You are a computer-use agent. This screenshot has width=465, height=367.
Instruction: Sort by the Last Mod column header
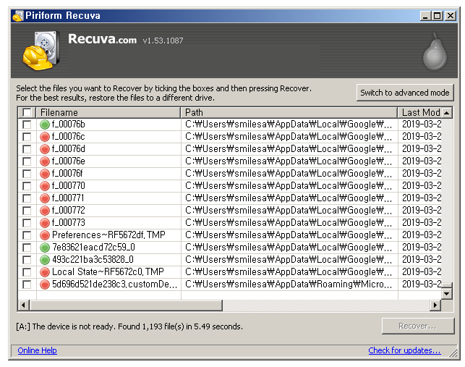(x=419, y=112)
